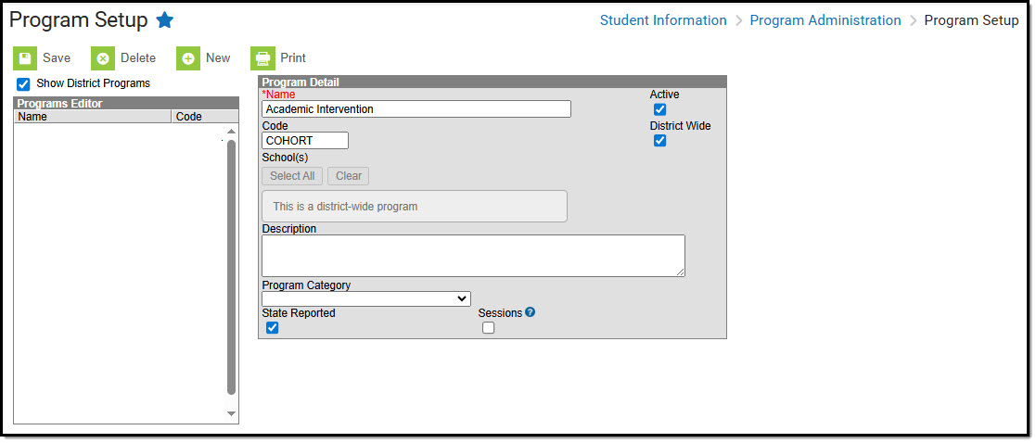Uncheck the State Reported checkbox
Screen dimensions: 1036x443
[x=273, y=327]
